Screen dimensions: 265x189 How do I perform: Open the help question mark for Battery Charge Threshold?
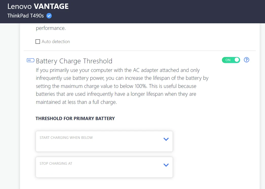pyautogui.click(x=247, y=60)
